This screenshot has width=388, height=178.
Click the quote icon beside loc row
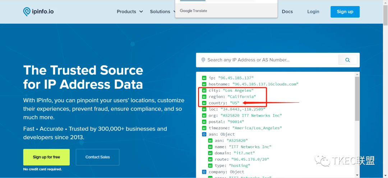click(204, 109)
